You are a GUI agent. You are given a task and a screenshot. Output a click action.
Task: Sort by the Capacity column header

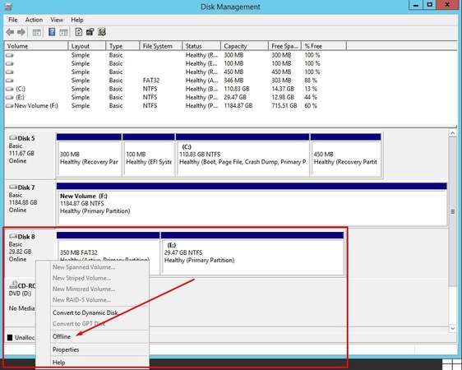(x=244, y=46)
